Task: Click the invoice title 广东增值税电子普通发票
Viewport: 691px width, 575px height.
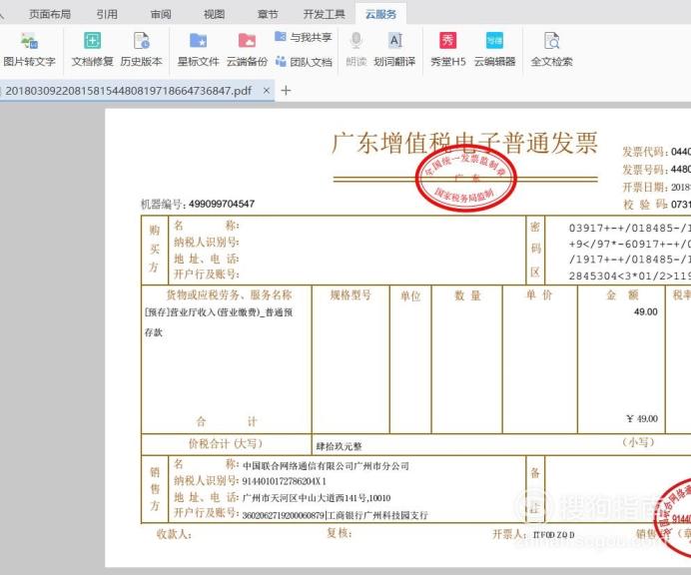Action: click(x=464, y=143)
